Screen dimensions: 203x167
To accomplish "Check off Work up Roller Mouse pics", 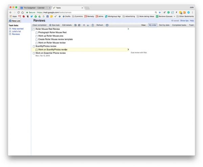I will [37, 36].
